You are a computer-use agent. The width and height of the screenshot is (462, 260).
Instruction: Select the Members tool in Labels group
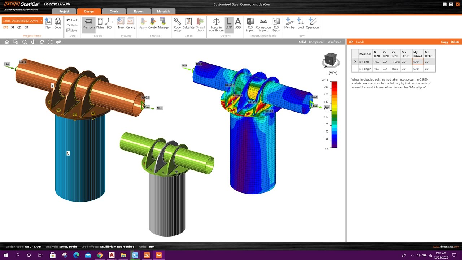click(88, 24)
